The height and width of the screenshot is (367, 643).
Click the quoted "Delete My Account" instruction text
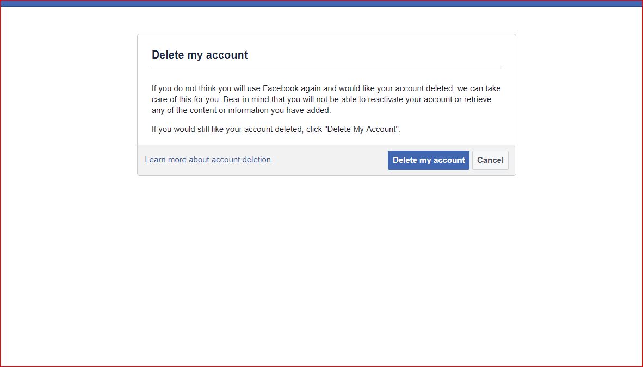click(362, 129)
